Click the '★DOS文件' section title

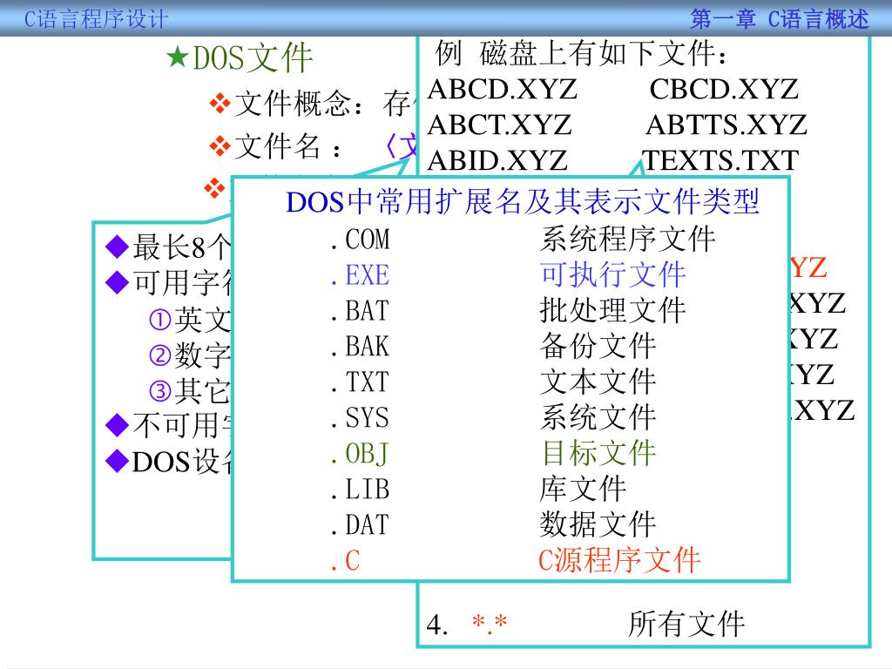[x=240, y=58]
